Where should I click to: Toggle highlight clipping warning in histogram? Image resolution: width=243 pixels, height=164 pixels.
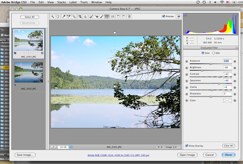(237, 15)
